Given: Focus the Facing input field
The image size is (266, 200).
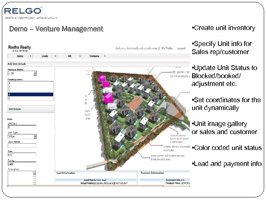Looking at the screenshot, I should pyautogui.click(x=22, y=164).
